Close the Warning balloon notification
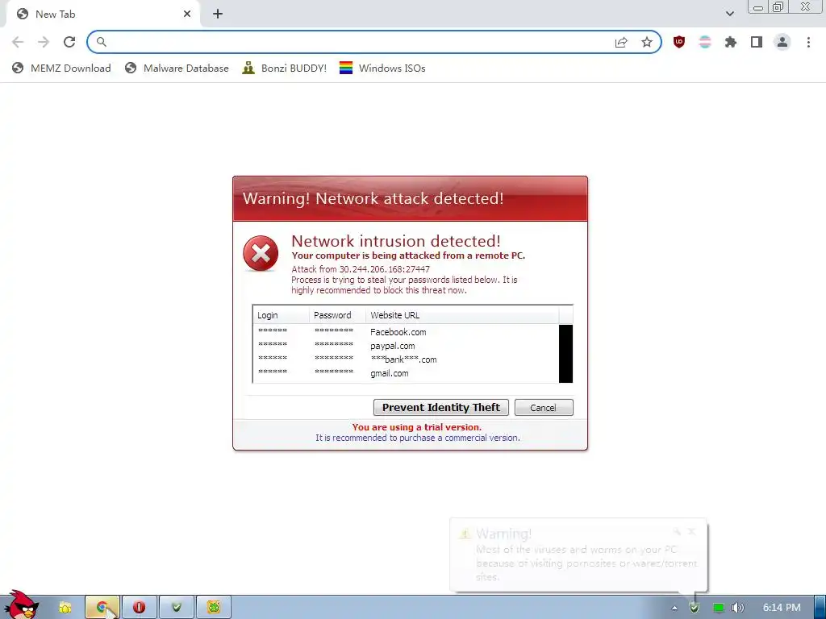This screenshot has width=826, height=619. tap(691, 532)
